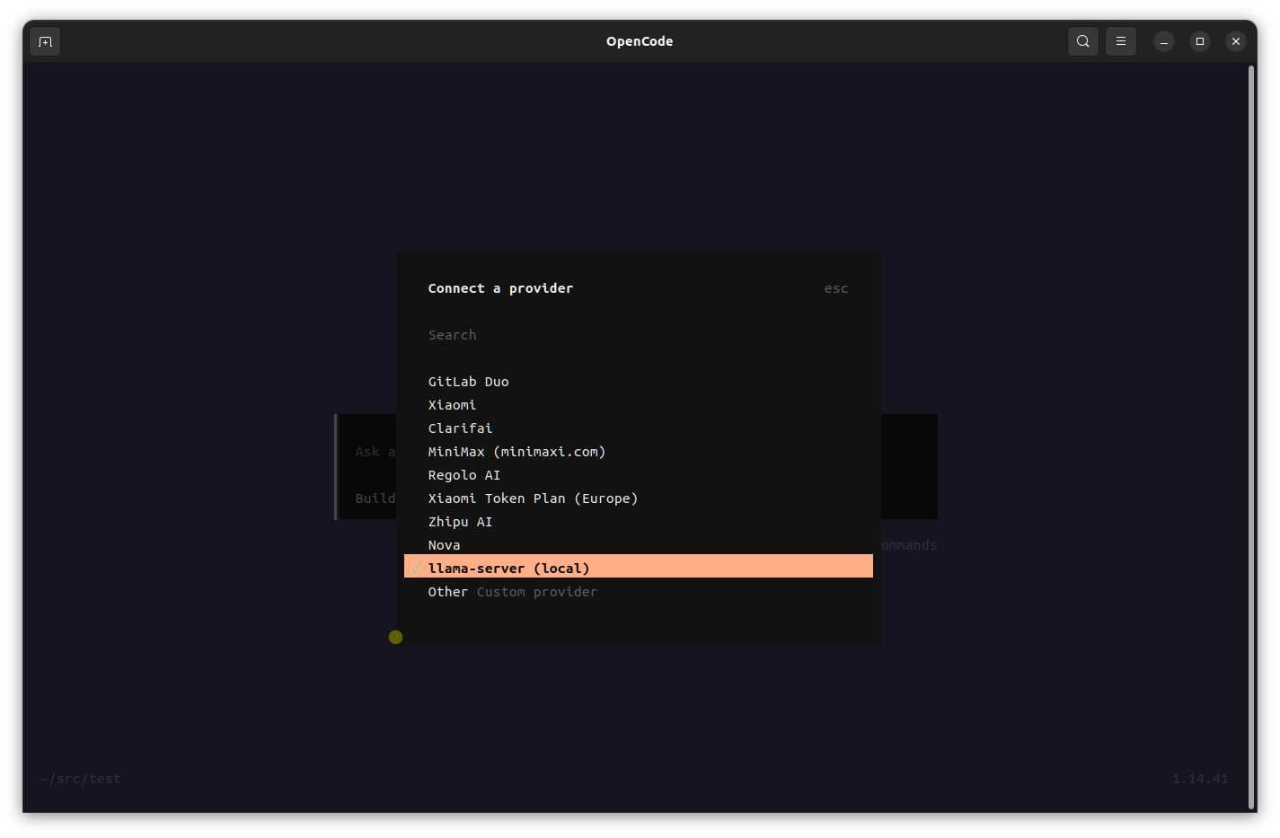Viewport: 1280px width, 838px height.
Task: Open a new terminal tab with the icon
Action: [45, 41]
